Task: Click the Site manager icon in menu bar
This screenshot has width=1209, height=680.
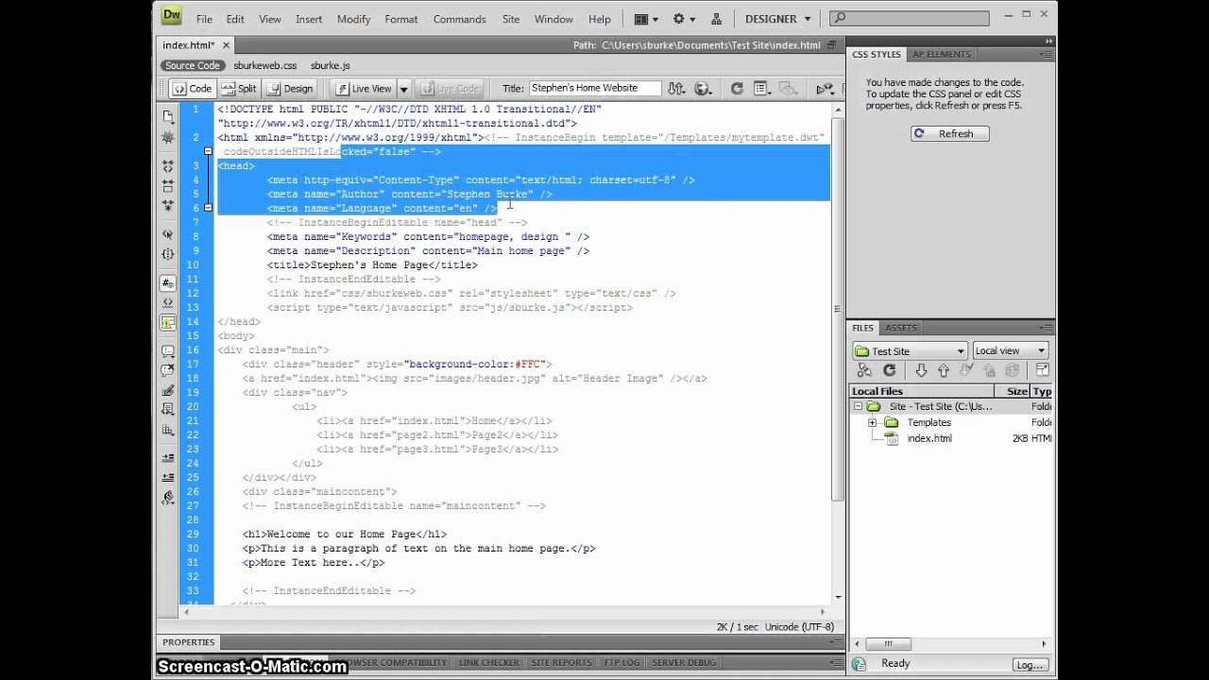Action: click(717, 19)
